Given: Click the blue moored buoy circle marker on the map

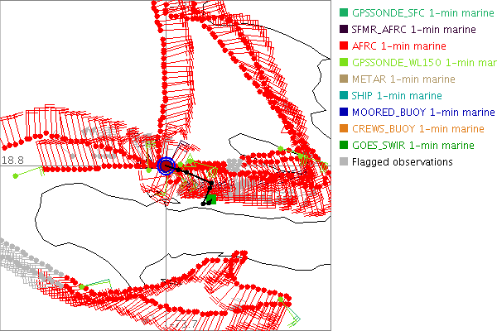Looking at the screenshot, I should point(166,166).
